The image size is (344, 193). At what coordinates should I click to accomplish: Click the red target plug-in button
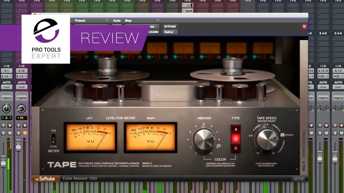click(304, 26)
